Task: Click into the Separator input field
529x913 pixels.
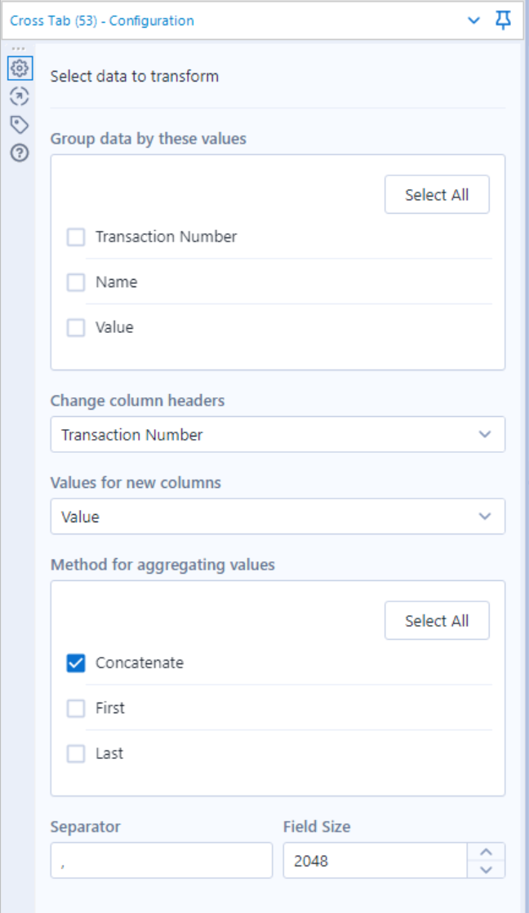Action: pos(162,861)
